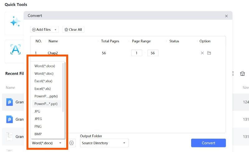Click the page range start field
Screen dimensions: 249x152
137,53
